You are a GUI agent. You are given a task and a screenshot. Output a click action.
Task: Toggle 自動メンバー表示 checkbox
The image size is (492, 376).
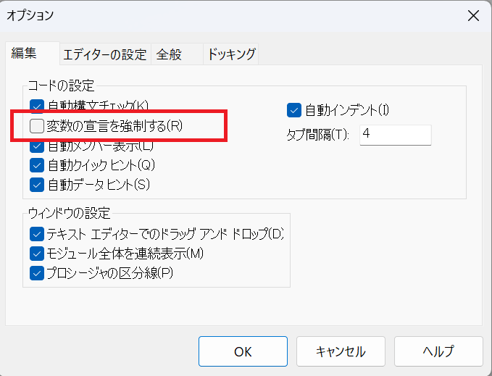click(38, 147)
